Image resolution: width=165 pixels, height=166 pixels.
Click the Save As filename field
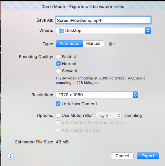[103, 20]
